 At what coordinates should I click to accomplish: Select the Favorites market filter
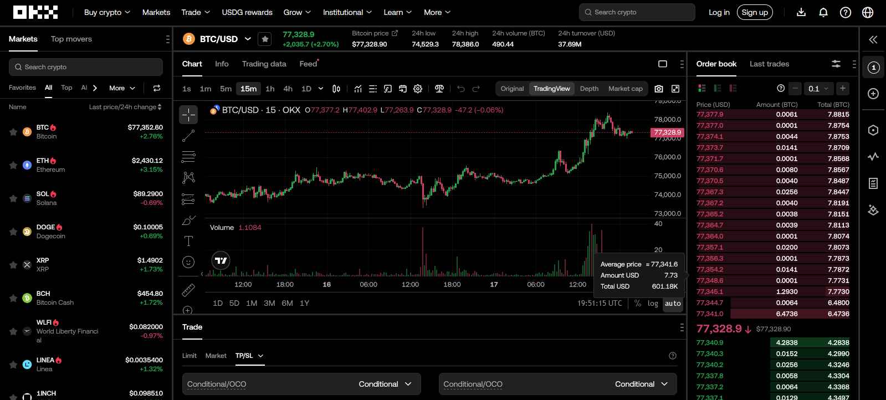tap(22, 88)
